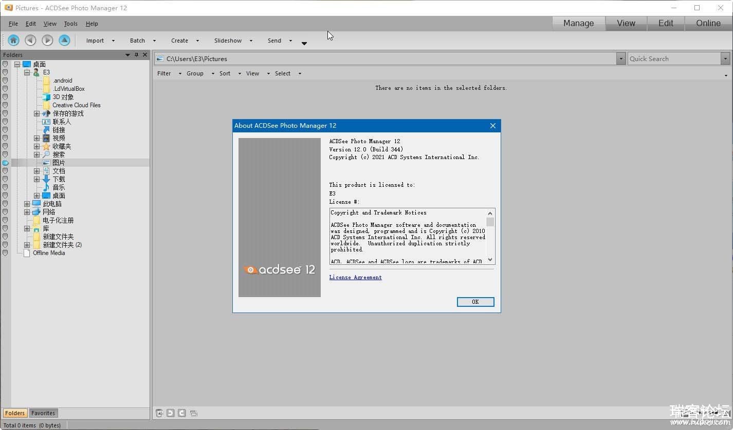Click the 音乐 music note icon
This screenshot has width=733, height=430.
click(46, 187)
